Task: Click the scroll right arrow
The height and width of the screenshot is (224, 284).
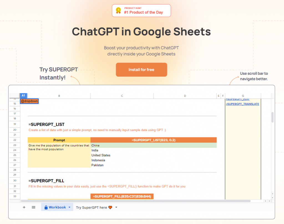Action: 269,201
